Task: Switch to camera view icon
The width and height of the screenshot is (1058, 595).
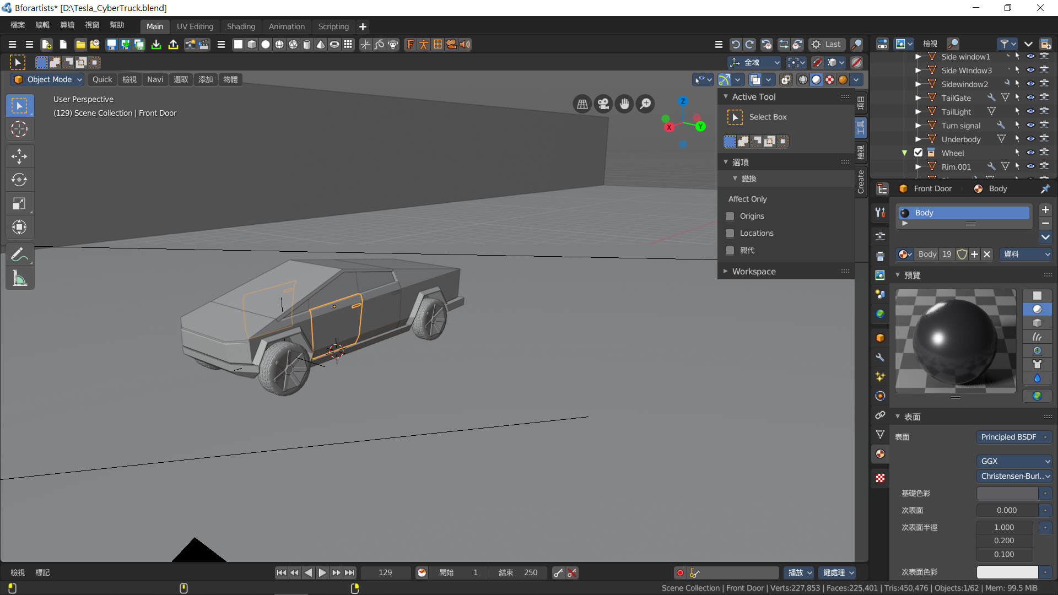Action: (x=603, y=104)
